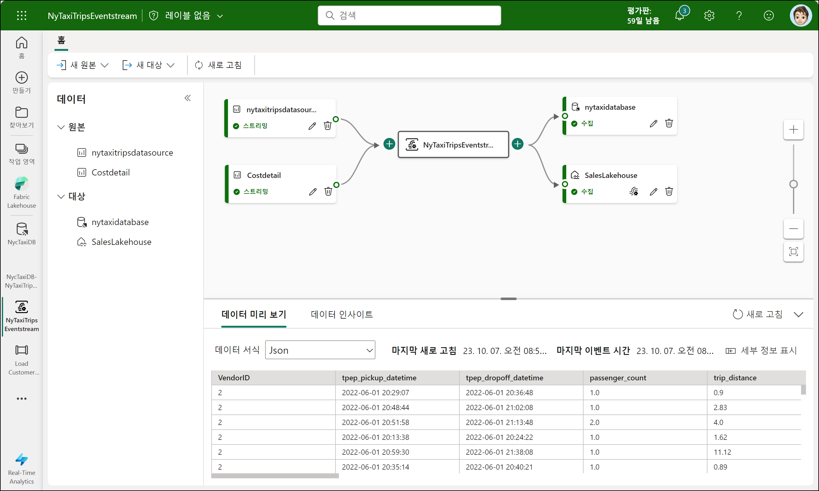
Task: Collapse the 원본 tree section
Action: (61, 127)
